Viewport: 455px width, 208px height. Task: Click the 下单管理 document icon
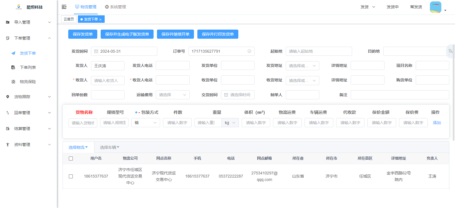point(8,38)
